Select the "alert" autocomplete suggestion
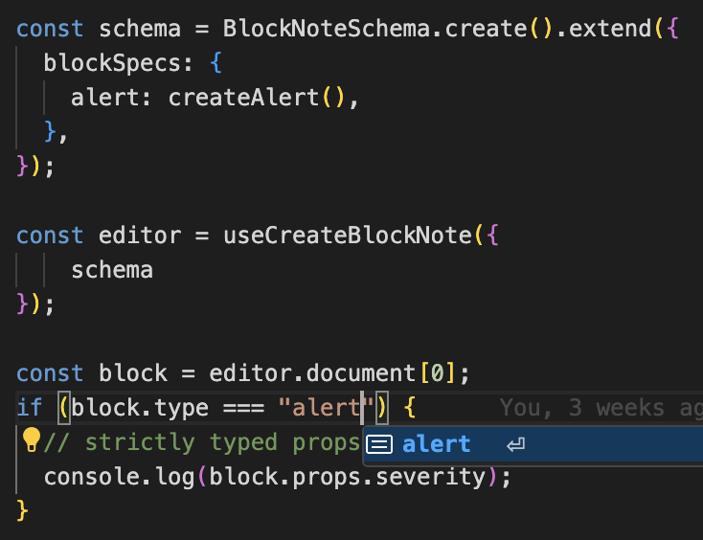The width and height of the screenshot is (703, 540). [x=436, y=444]
